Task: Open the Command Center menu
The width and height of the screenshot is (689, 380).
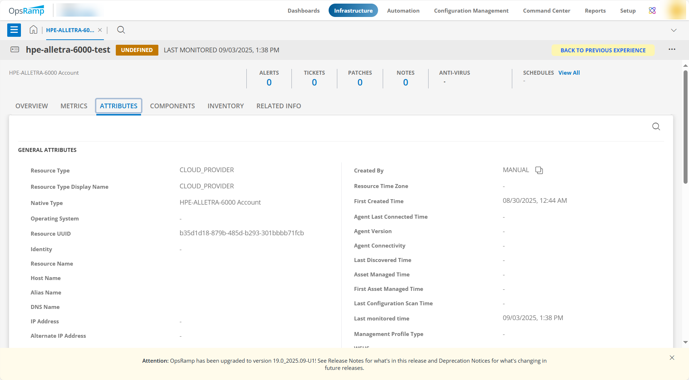Action: [547, 10]
